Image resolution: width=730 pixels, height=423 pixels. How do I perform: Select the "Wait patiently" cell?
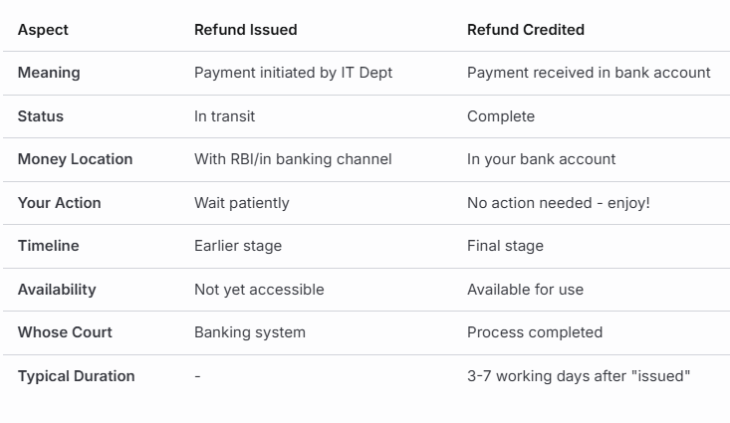[x=241, y=203]
